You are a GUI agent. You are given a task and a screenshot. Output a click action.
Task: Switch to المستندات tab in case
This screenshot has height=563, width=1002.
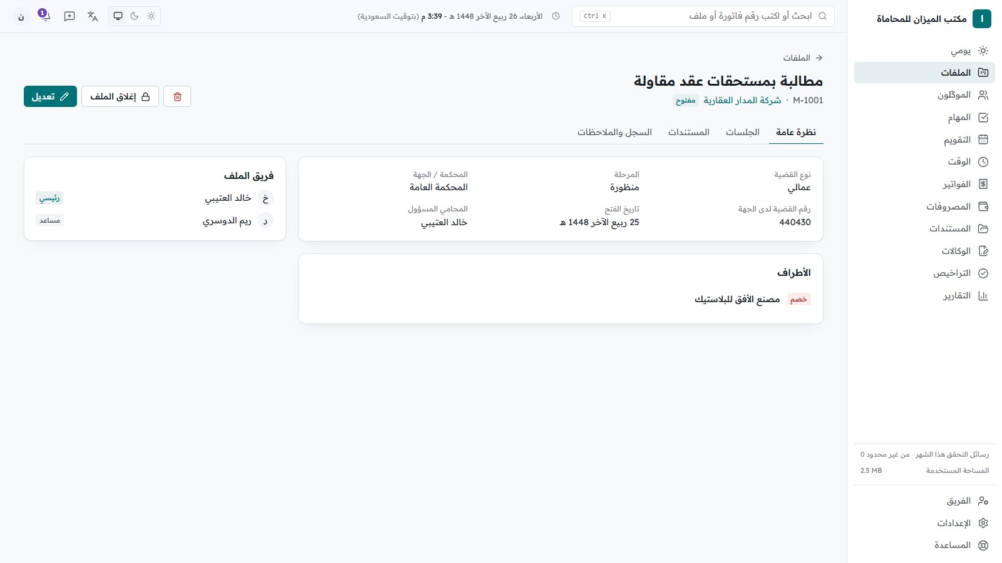(x=689, y=132)
